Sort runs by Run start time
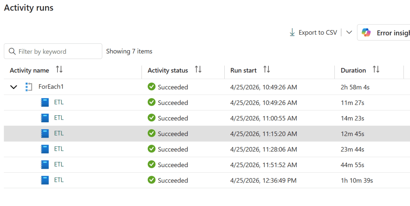Screen dimensions: 410x206 point(267,70)
